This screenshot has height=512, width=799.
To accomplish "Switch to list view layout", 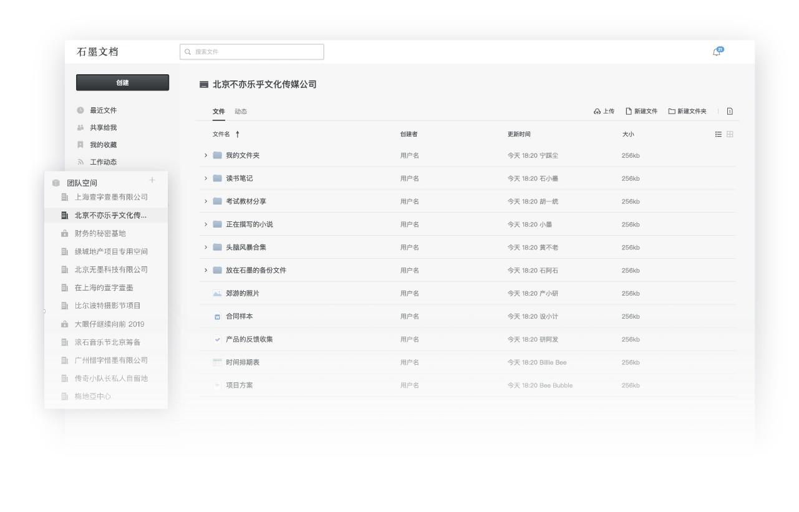I will pos(719,134).
